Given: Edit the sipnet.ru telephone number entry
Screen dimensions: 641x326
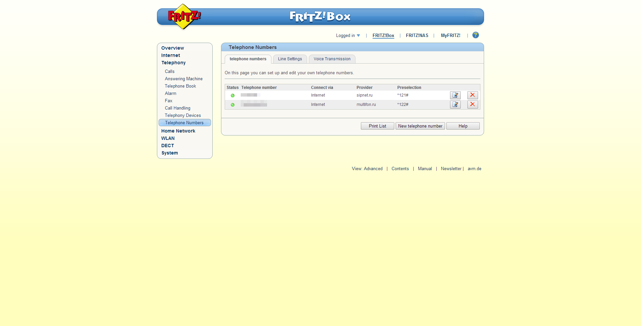Looking at the screenshot, I should point(455,95).
